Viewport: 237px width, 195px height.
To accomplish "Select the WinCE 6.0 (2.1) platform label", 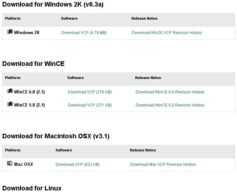I will point(30,92).
